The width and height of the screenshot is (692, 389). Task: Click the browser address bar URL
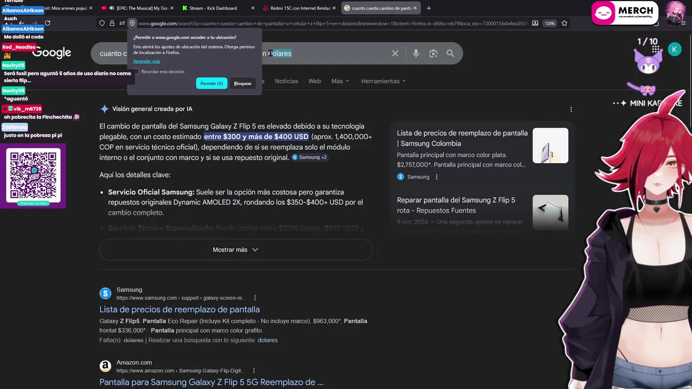(x=332, y=23)
